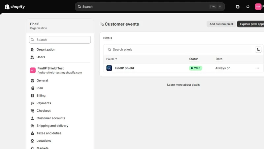Image resolution: width=264 pixels, height=149 pixels.
Task: Click the Checkout cart icon
Action: point(32,111)
